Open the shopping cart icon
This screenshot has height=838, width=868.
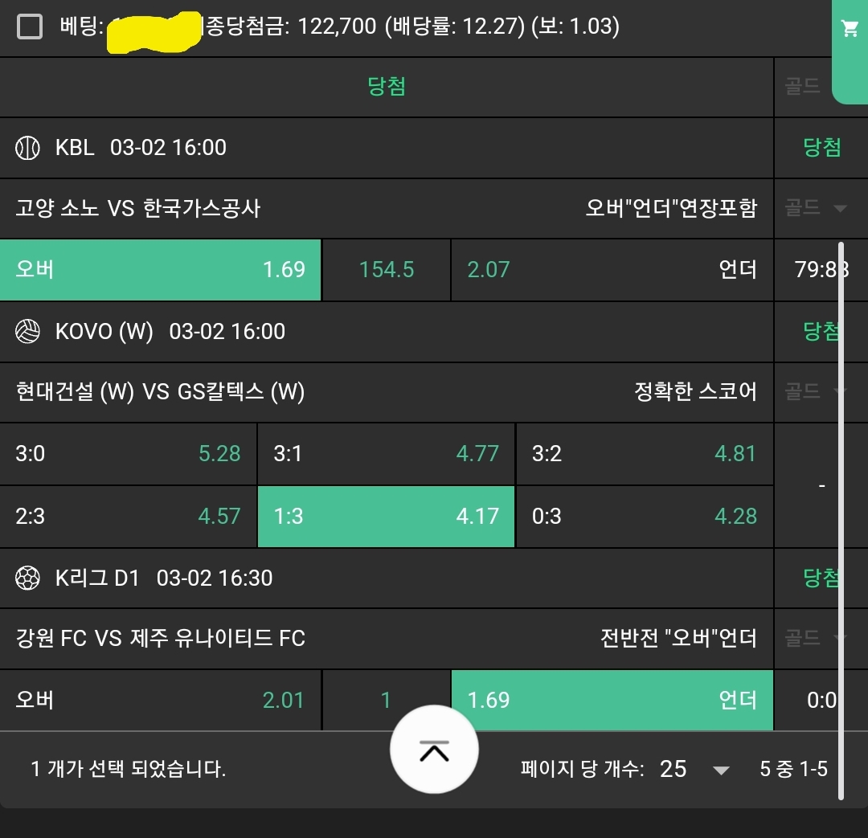pyautogui.click(x=850, y=30)
